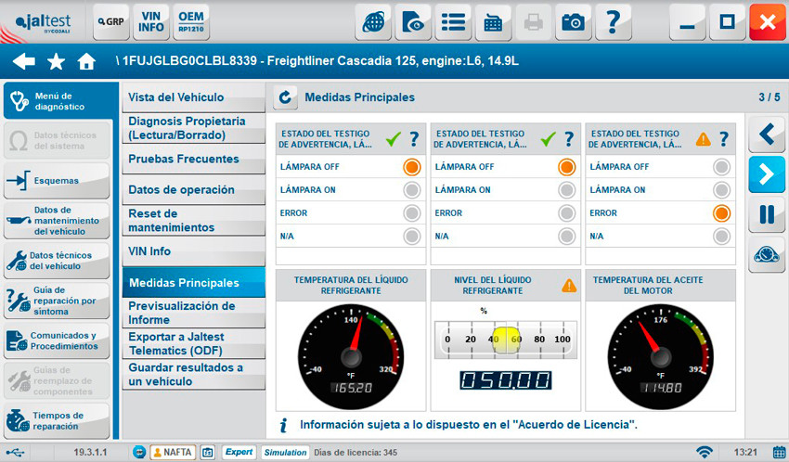Open the GRP search tool
Viewport: 789px width, 462px height.
tap(110, 21)
